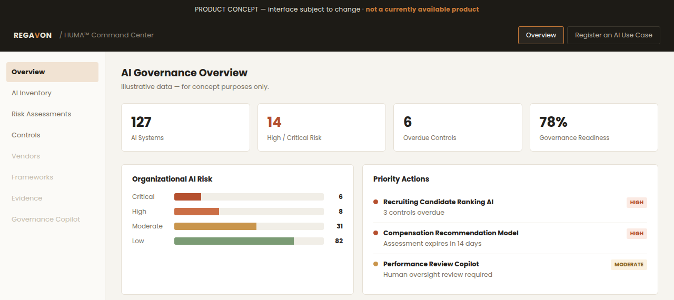Open the 78% Governance Readiness card

pyautogui.click(x=594, y=127)
